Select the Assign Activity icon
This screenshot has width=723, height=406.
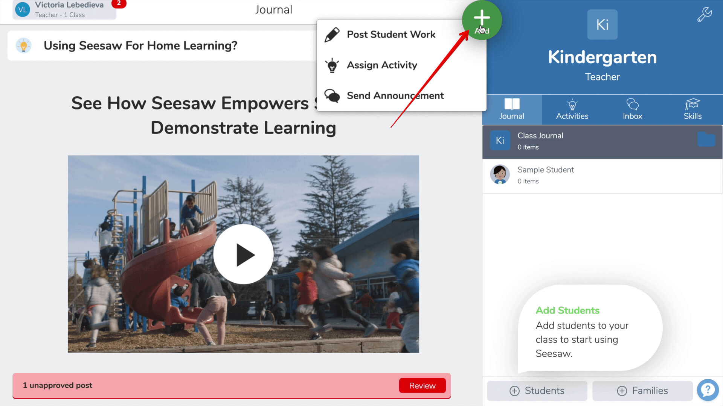point(332,65)
